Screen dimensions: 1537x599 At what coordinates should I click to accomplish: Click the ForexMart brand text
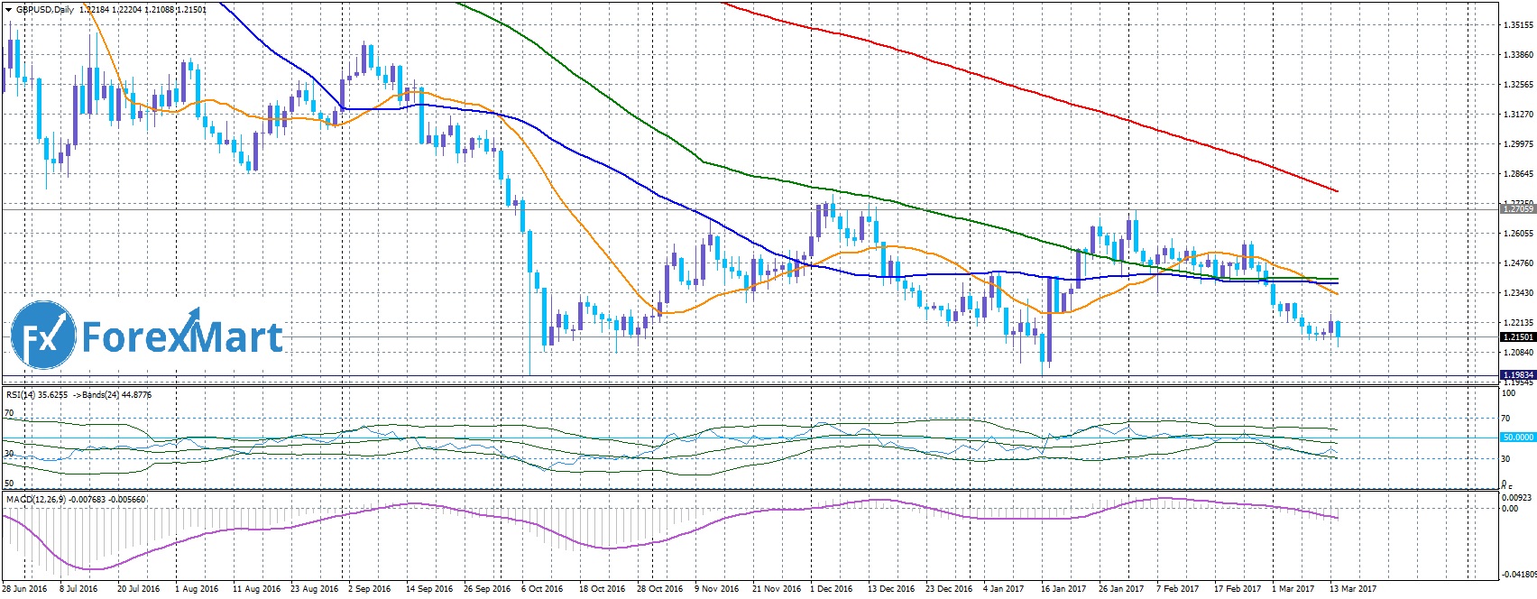(x=182, y=337)
